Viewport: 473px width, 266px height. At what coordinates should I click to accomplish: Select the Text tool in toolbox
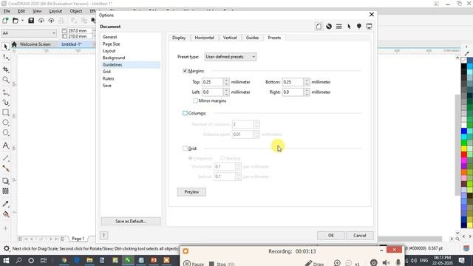6,146
